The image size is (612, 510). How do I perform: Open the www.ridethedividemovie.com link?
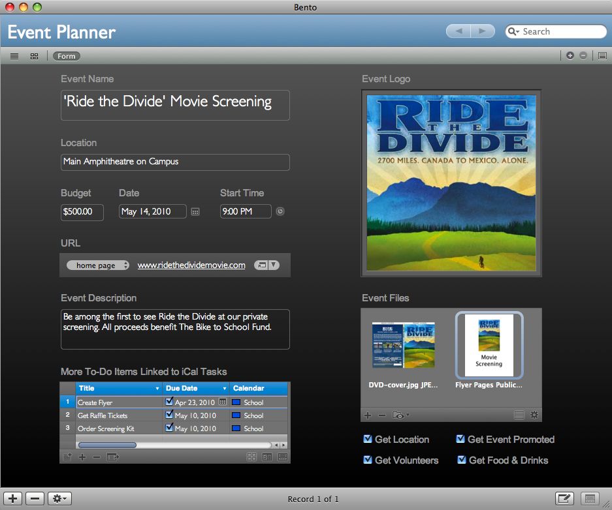coord(191,265)
